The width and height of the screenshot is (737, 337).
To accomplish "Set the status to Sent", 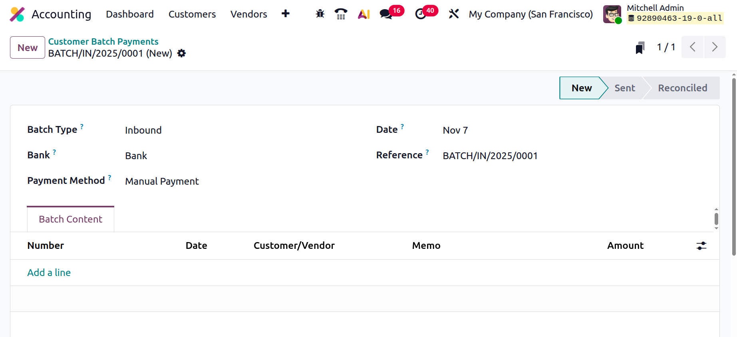I will click(x=625, y=88).
